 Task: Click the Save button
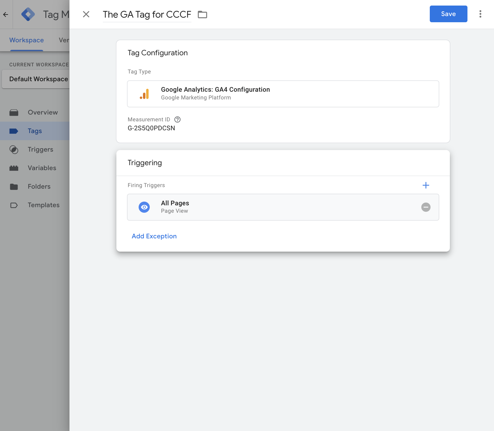pos(448,14)
